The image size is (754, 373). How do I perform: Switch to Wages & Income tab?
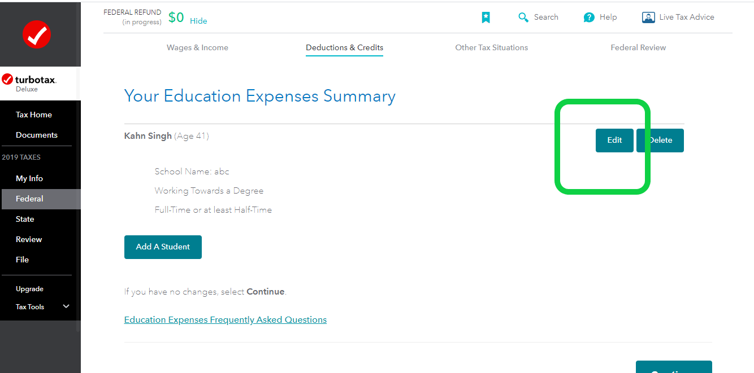[x=197, y=47]
